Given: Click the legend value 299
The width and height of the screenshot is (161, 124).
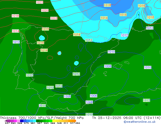Looking at the screenshot, I should click(53, 123).
